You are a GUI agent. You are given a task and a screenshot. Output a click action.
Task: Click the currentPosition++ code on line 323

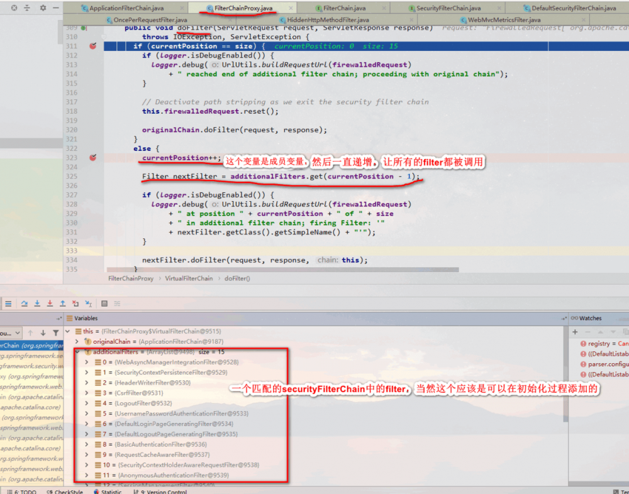pyautogui.click(x=181, y=158)
